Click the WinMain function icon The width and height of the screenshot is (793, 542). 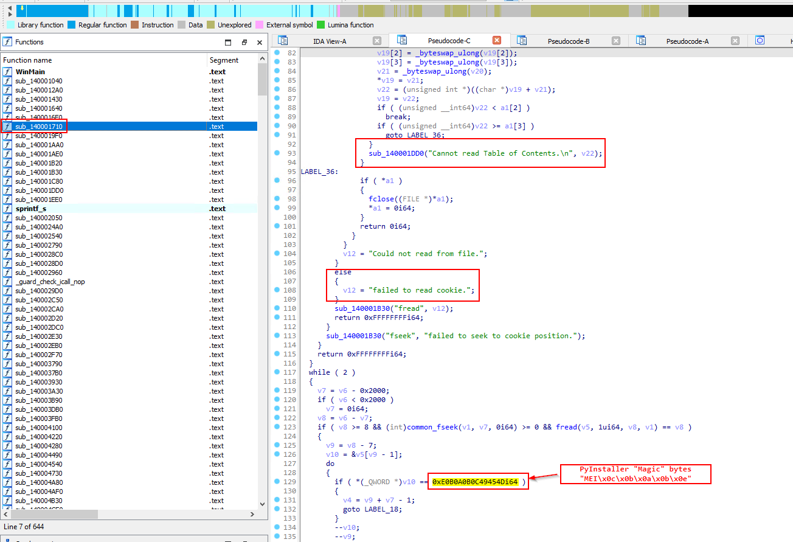pyautogui.click(x=7, y=72)
